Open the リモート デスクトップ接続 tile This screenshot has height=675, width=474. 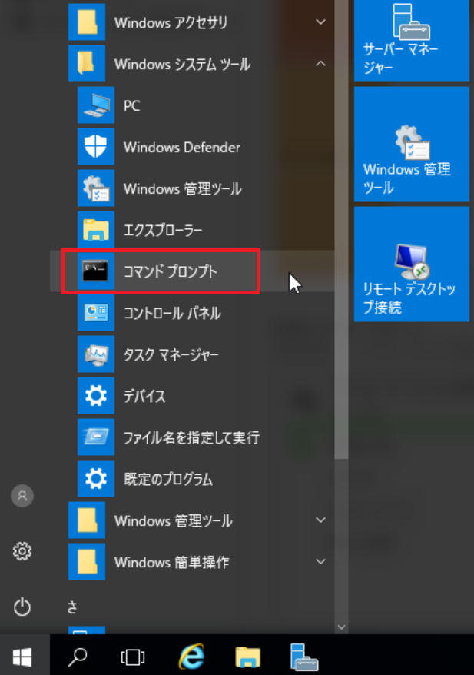pos(412,264)
